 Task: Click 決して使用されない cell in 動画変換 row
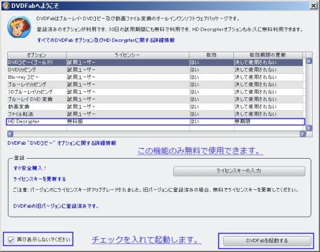[268, 107]
